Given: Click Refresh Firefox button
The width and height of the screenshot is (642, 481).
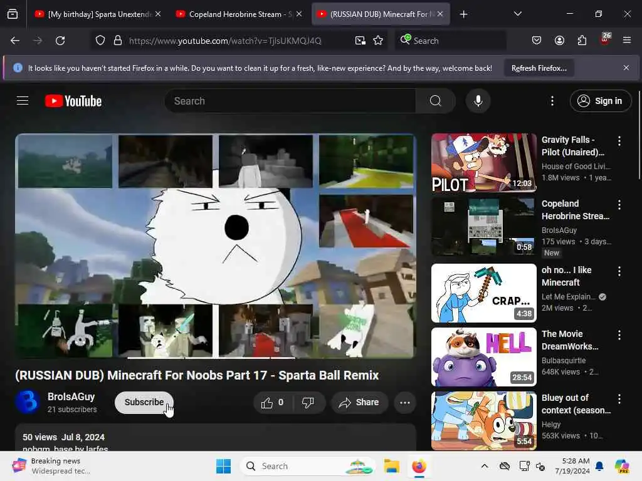Looking at the screenshot, I should [x=539, y=68].
